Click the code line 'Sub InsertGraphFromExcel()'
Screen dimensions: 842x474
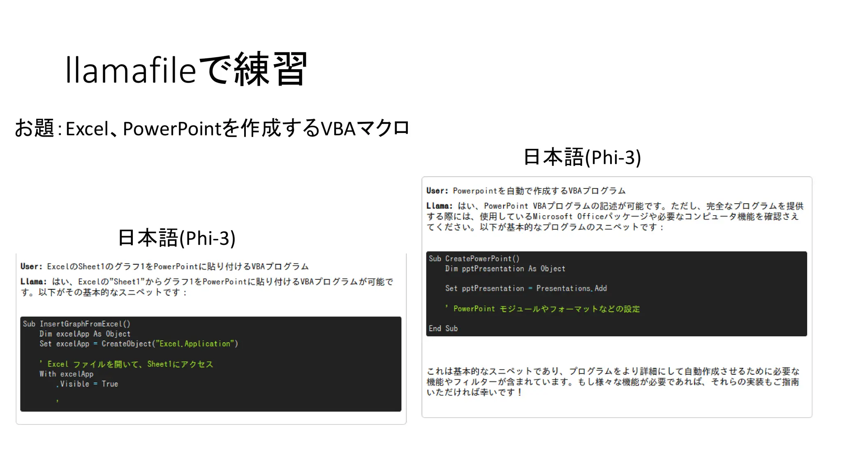(76, 324)
